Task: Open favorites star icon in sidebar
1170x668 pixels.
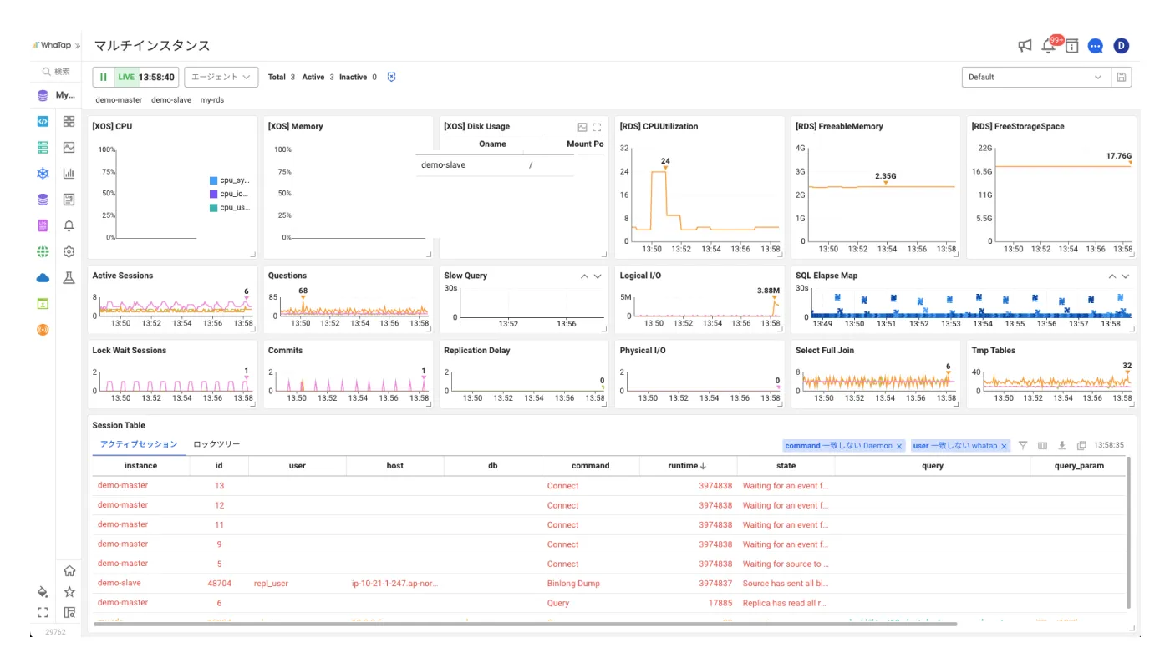Action: click(x=69, y=591)
